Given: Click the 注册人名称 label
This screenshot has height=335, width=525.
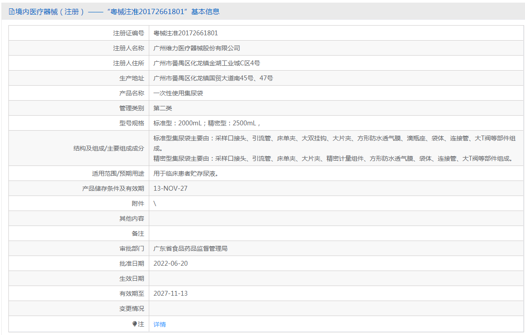Looking at the screenshot, I should pyautogui.click(x=128, y=48).
